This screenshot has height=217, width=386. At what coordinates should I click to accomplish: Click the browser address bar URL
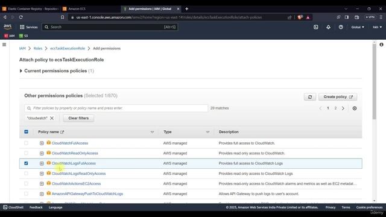[169, 17]
